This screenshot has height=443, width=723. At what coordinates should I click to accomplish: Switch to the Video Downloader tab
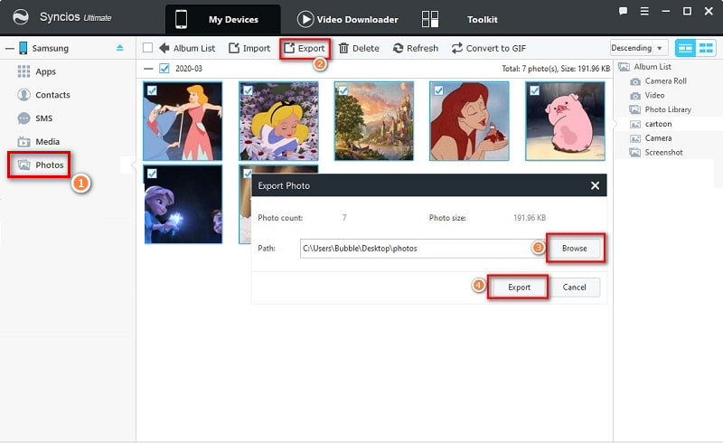click(348, 19)
